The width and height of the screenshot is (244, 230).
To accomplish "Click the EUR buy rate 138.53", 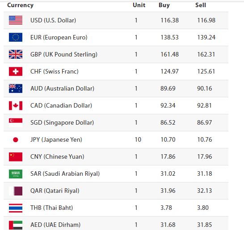I will pos(170,37).
